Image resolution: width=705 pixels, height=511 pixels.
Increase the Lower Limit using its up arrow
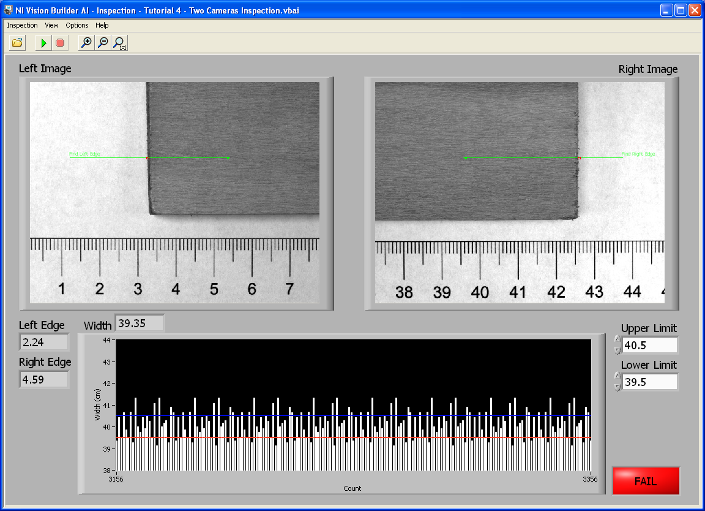[617, 377]
